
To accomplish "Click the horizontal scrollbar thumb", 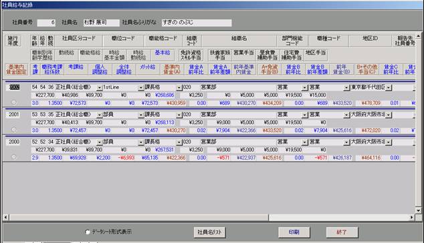I will tap(138, 217).
